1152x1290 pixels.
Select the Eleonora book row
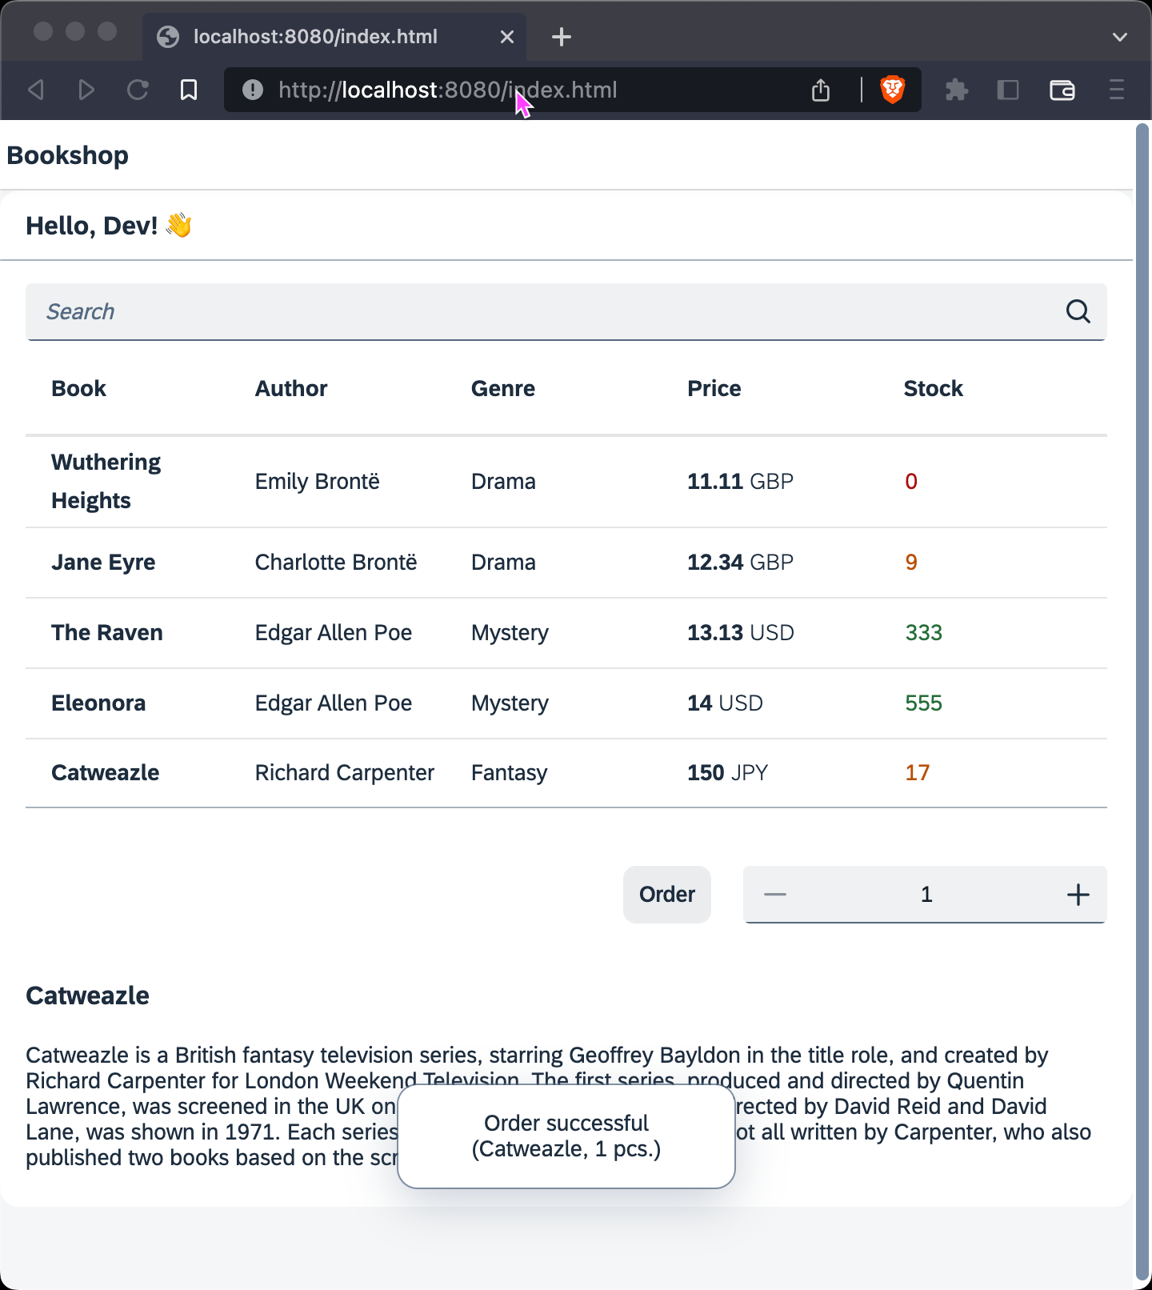pos(566,703)
